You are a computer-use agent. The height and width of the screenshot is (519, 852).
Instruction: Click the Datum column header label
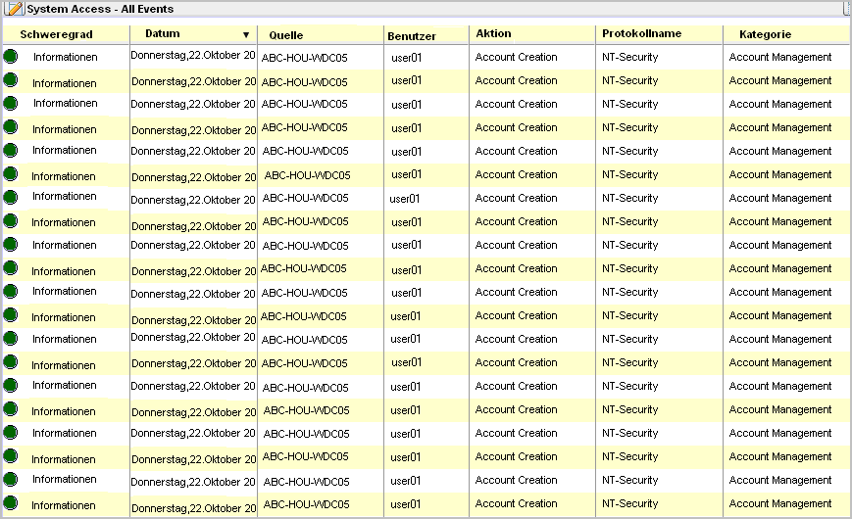162,34
